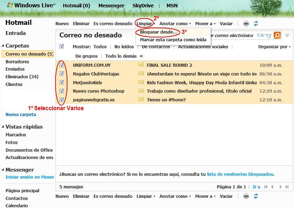
Task: Open SkyDrive in top navigation bar
Action: [x=143, y=6]
